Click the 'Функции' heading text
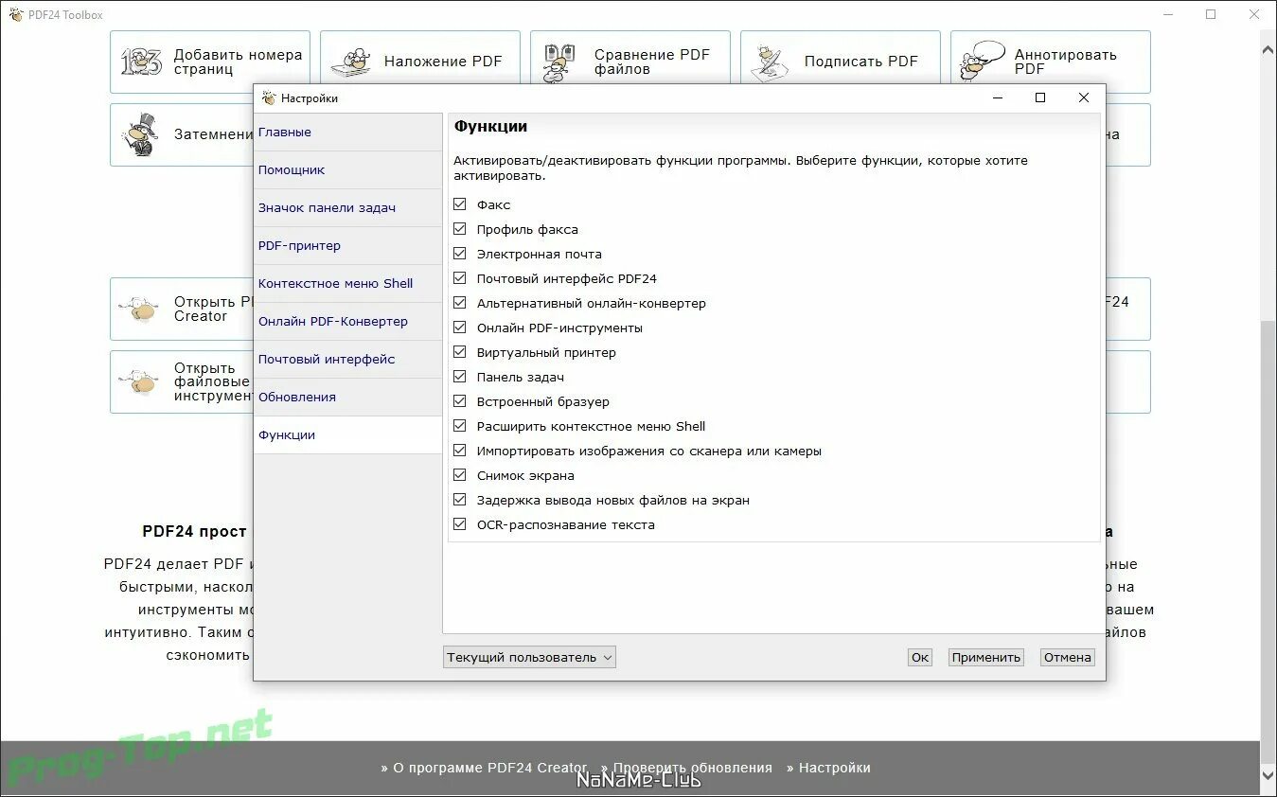This screenshot has height=797, width=1277. [x=490, y=126]
